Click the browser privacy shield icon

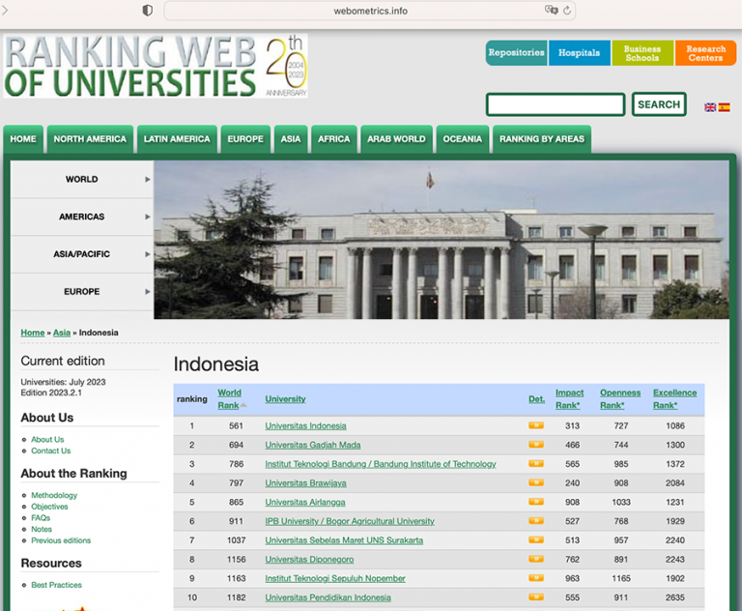[x=148, y=11]
